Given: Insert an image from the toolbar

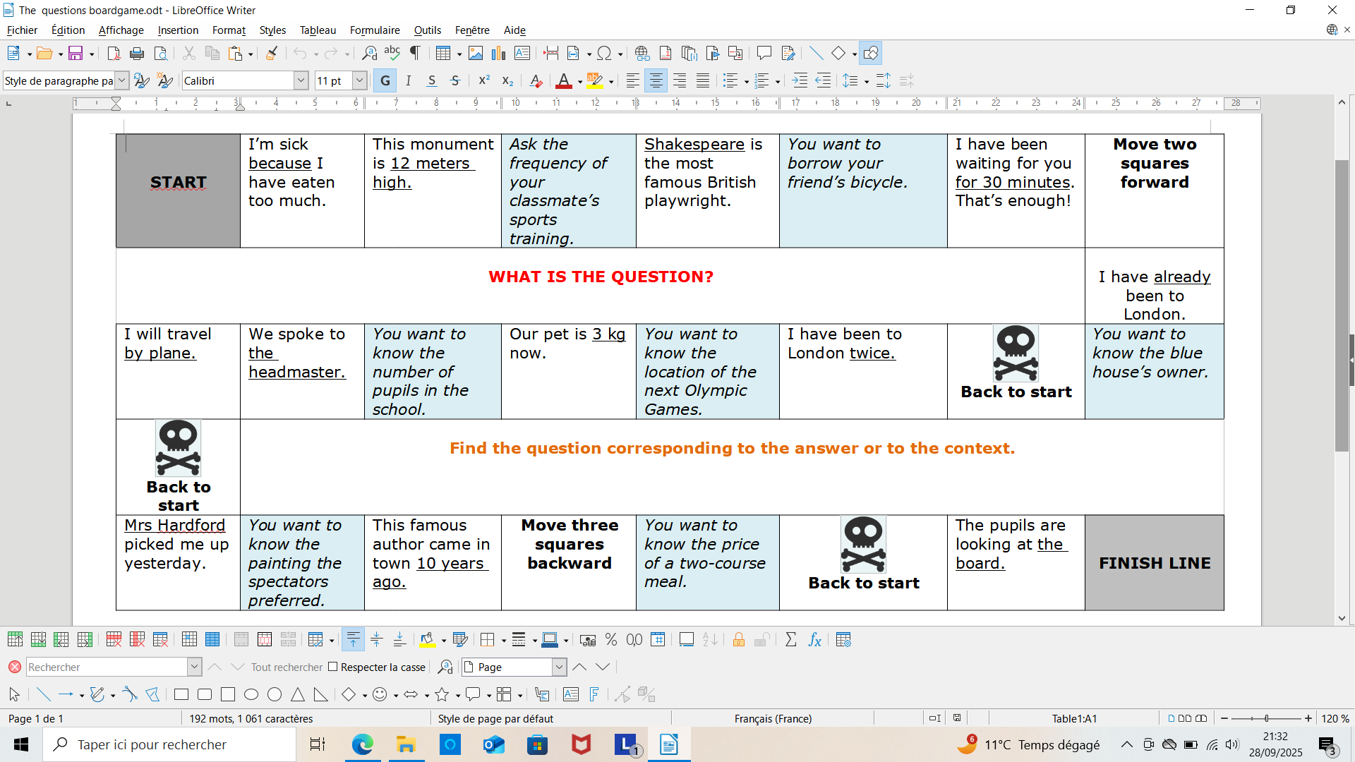Looking at the screenshot, I should point(476,53).
